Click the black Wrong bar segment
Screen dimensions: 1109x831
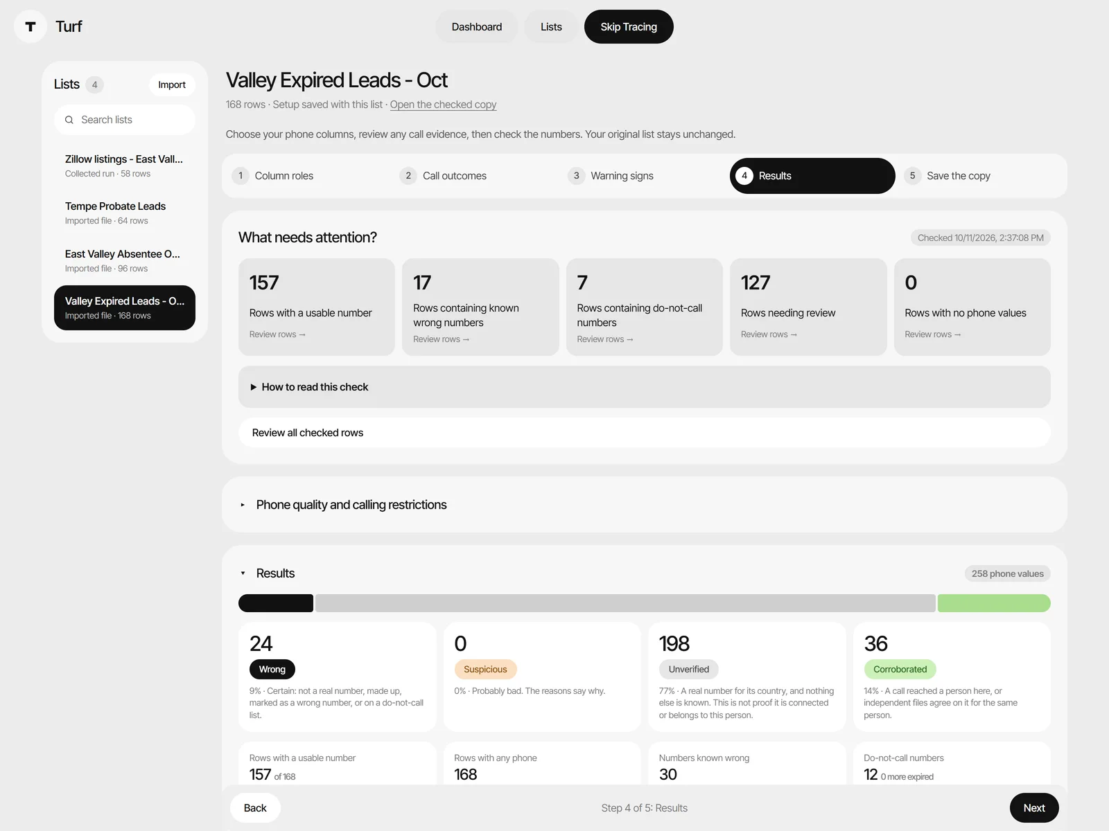coord(276,603)
